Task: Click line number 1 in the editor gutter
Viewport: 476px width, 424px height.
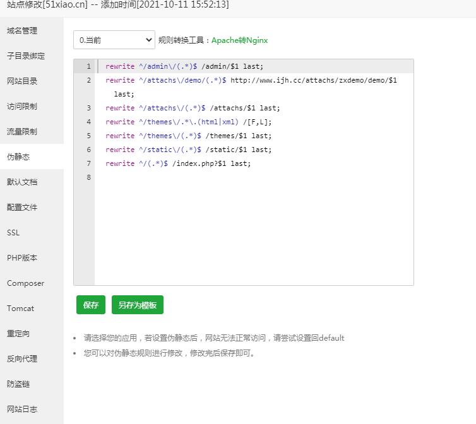Action: tap(88, 66)
